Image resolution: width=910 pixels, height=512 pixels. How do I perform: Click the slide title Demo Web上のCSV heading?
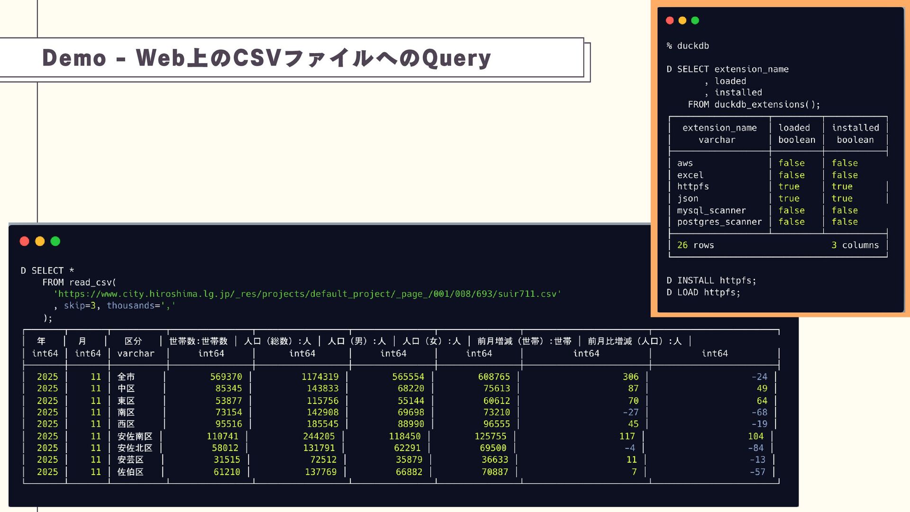(266, 58)
